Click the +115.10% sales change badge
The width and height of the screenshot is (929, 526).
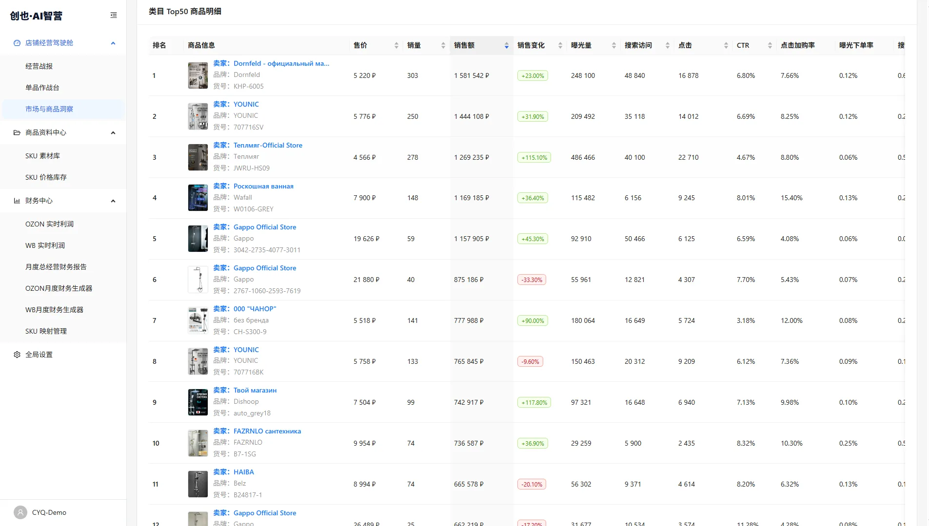point(534,157)
